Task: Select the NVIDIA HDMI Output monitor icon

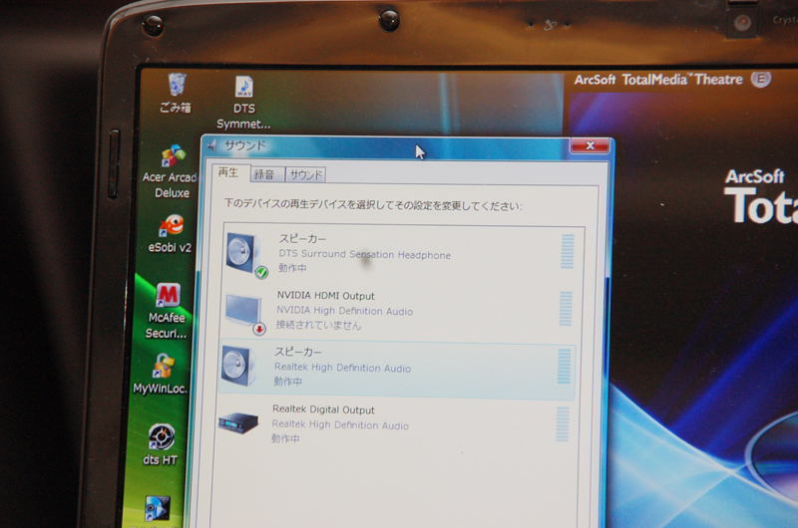Action: click(244, 314)
